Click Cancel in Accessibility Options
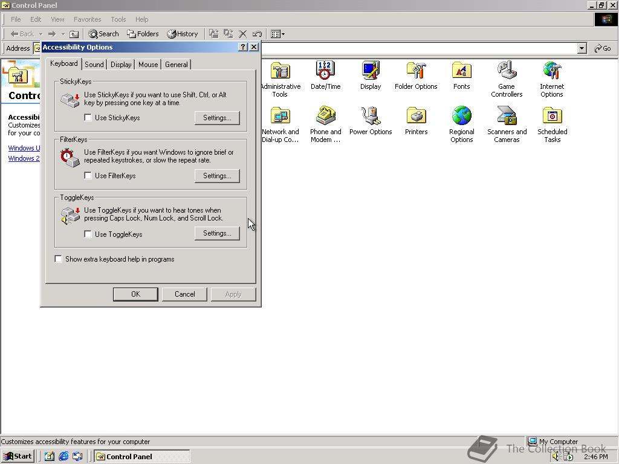 coord(185,294)
